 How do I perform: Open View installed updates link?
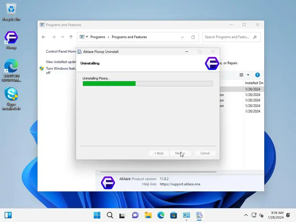click(x=61, y=62)
